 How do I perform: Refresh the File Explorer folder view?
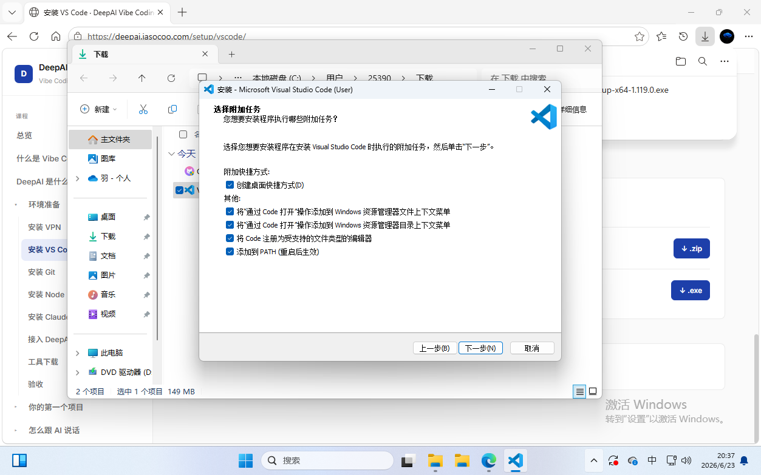[171, 78]
